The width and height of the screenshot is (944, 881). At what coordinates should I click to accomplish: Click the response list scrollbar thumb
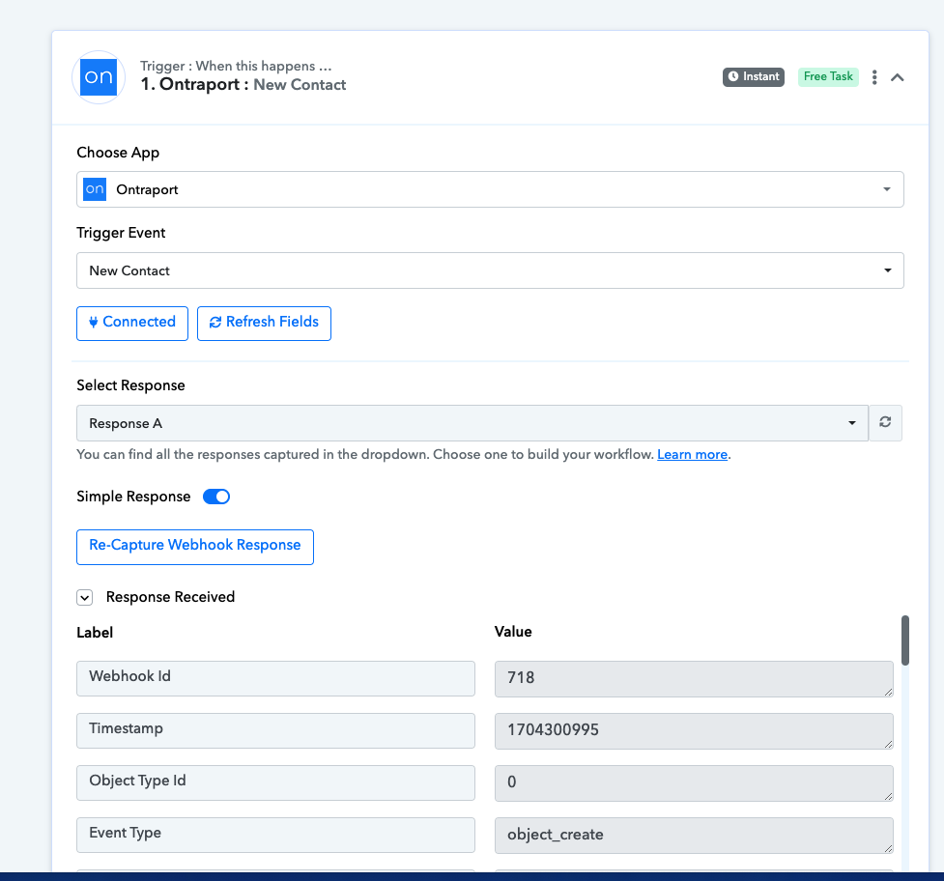(904, 640)
